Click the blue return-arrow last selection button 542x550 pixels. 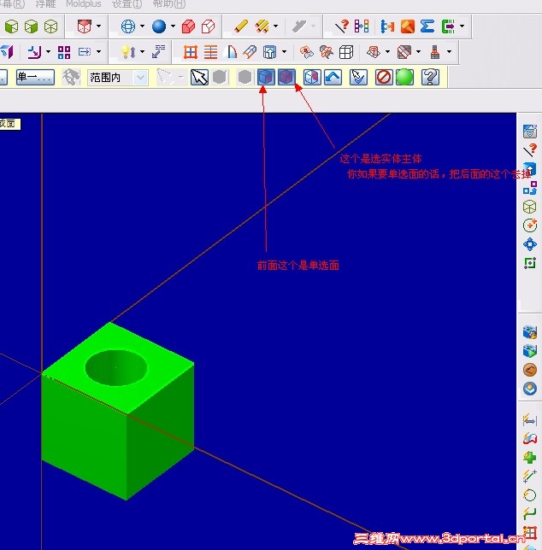pos(333,77)
